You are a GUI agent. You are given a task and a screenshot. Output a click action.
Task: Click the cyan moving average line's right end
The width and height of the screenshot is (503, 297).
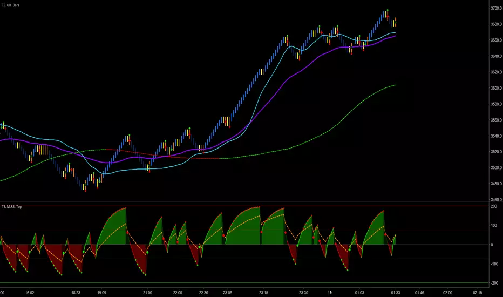click(x=395, y=33)
